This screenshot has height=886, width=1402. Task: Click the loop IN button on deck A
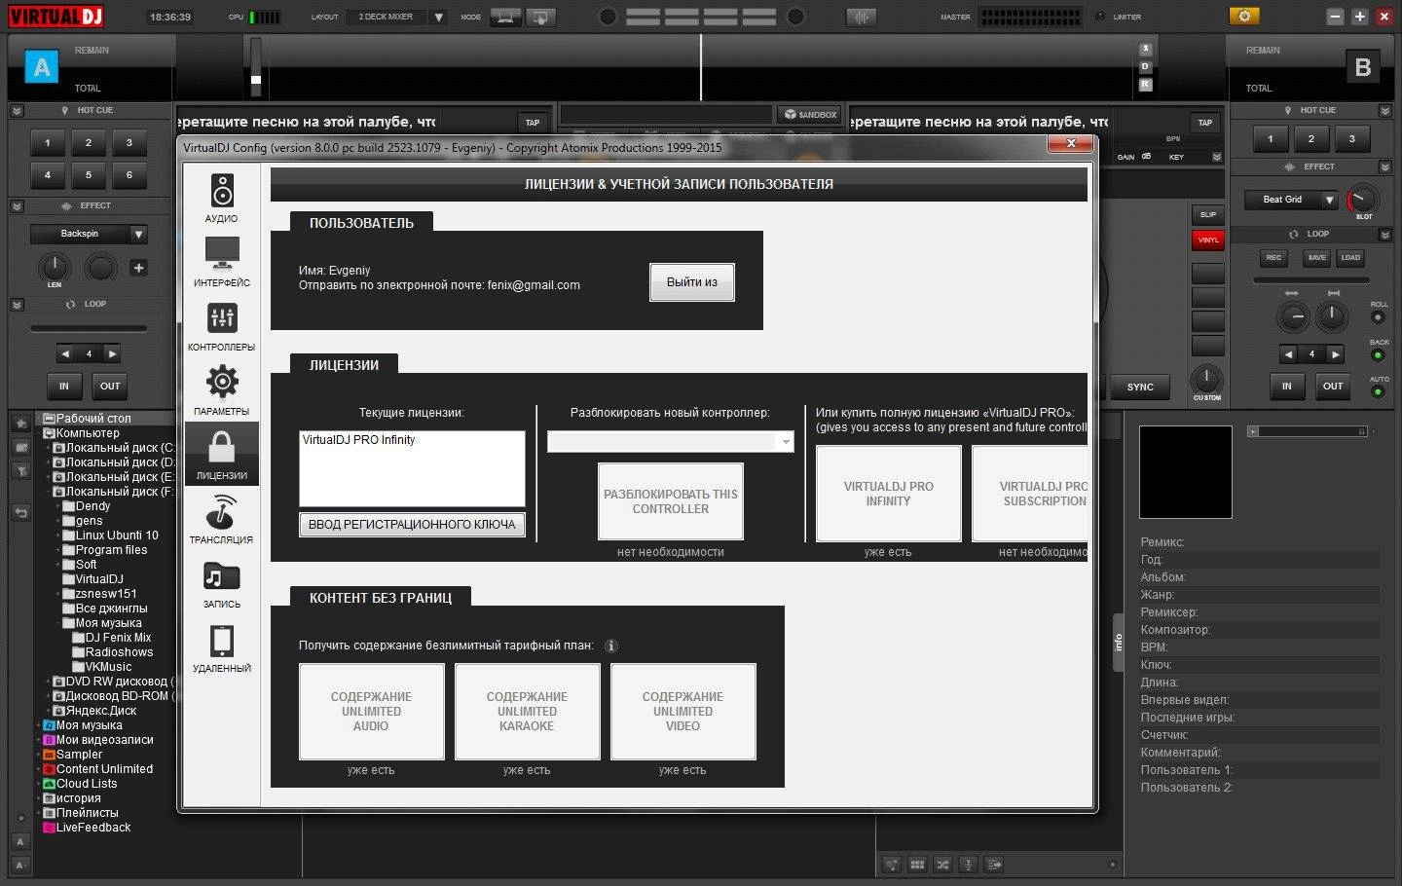point(64,387)
